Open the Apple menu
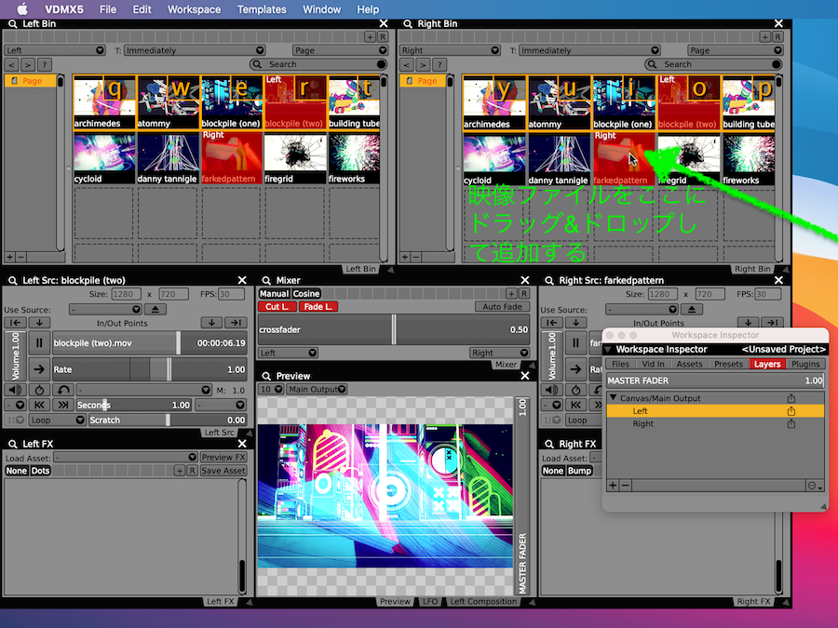Viewport: 838px width, 628px height. coord(22,9)
